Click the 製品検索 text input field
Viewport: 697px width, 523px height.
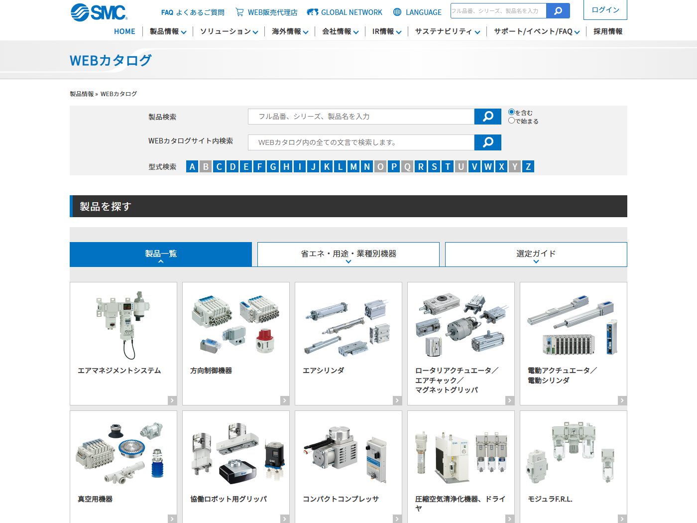coord(361,117)
